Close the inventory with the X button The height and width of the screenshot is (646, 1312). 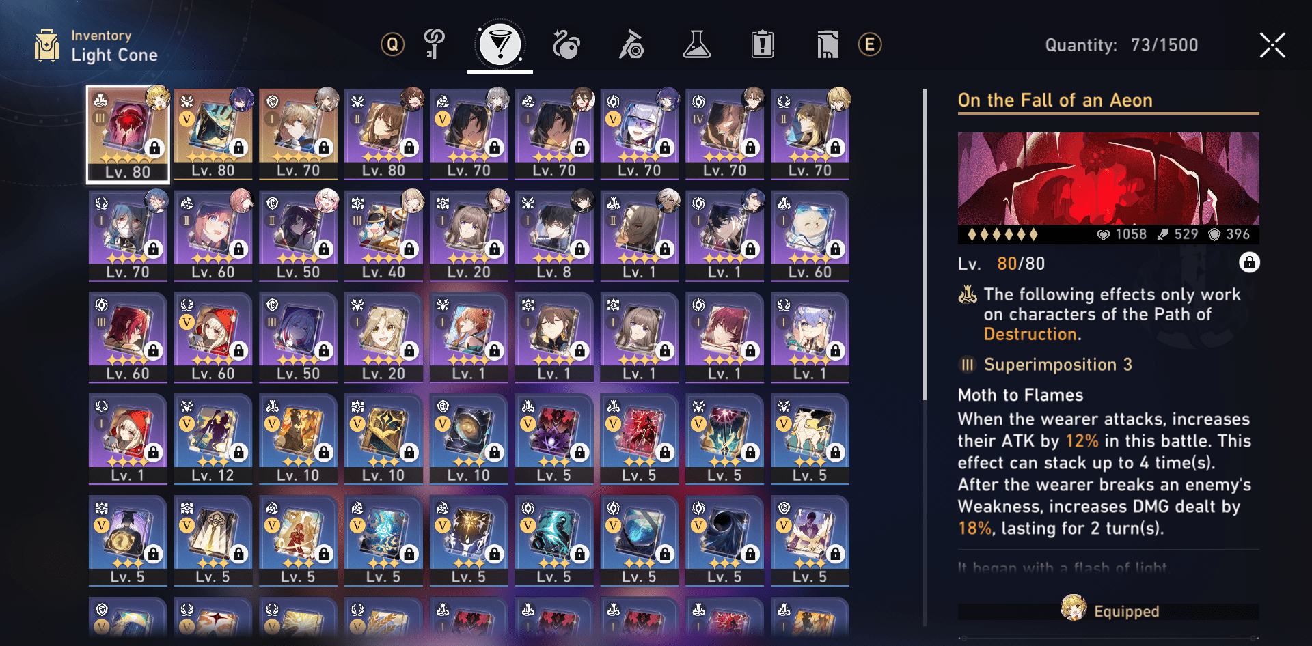(1272, 45)
